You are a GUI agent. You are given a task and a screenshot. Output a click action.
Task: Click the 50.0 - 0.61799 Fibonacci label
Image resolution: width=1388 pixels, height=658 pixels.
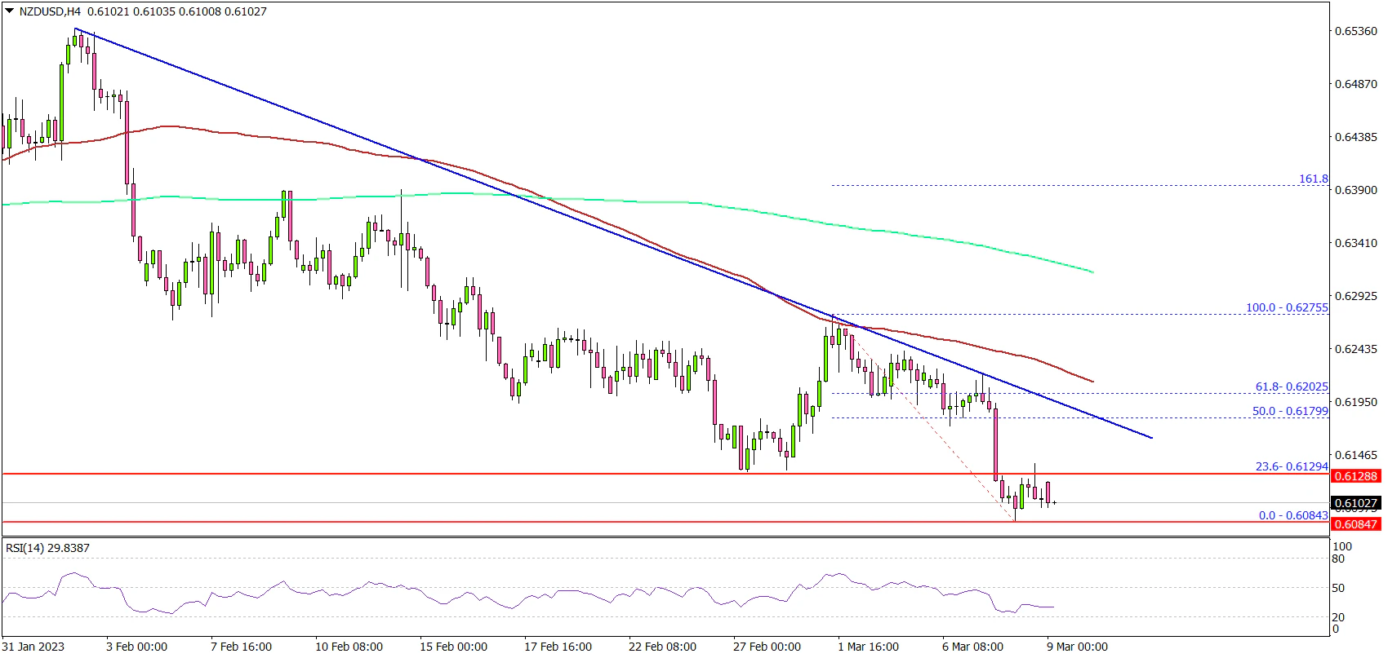click(1290, 412)
